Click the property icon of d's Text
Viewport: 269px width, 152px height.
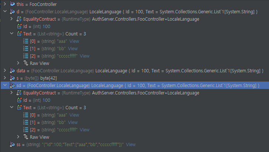click(x=19, y=34)
